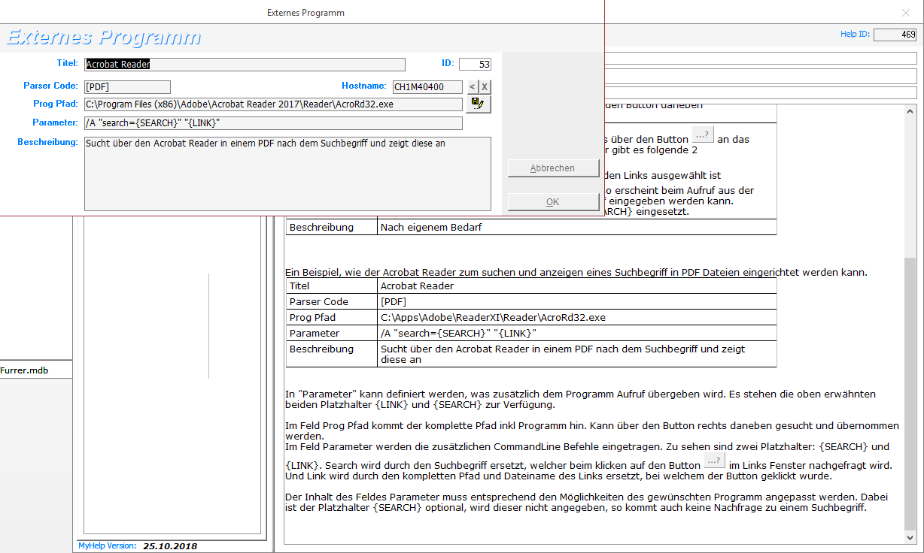
Task: Click the 'Hostname:' label in the dialog
Action: tap(364, 86)
